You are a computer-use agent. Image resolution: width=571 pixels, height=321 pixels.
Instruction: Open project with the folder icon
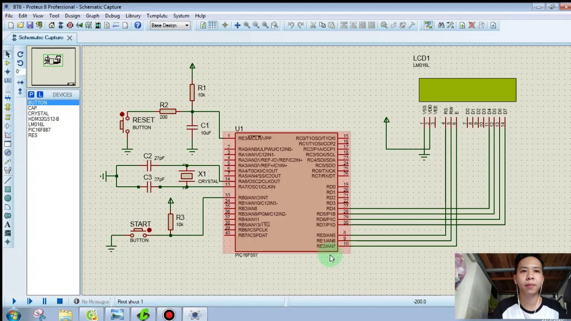point(21,25)
